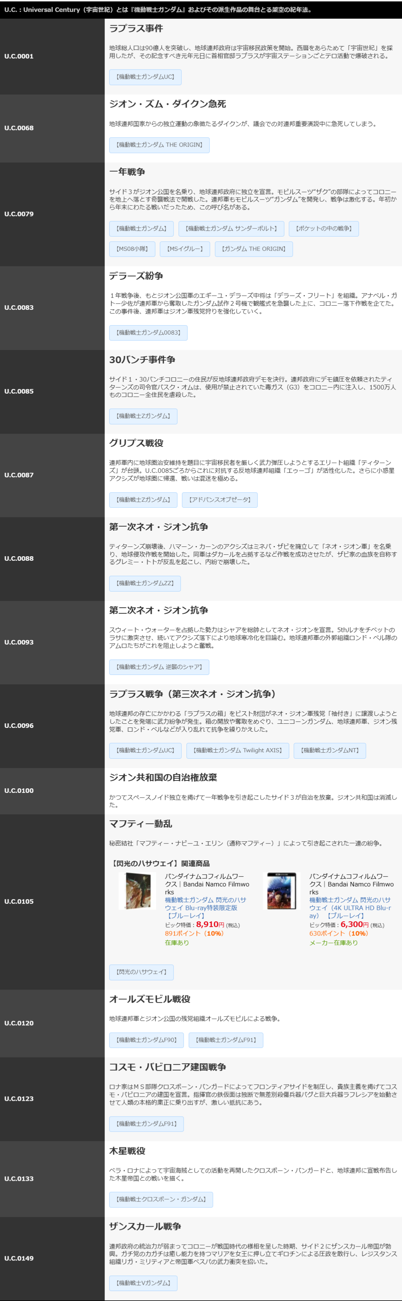Open the アドバンスオブゼータ tag
Viewport: 402px width, 1301px height.
[219, 500]
